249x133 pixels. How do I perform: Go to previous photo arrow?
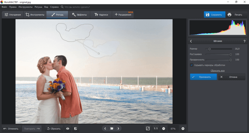(105, 128)
